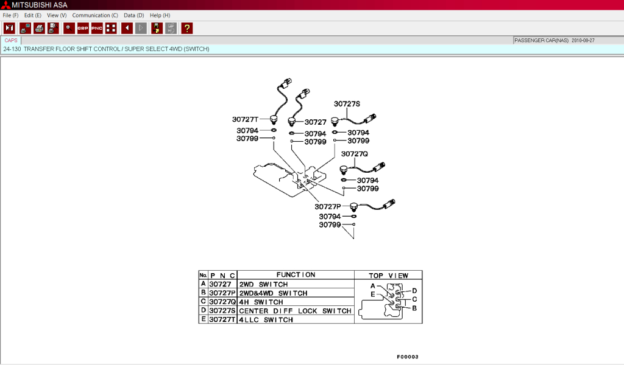Viewport: 624px width, 365px height.
Task: Click the PNC toolbar button
Action: [x=97, y=28]
